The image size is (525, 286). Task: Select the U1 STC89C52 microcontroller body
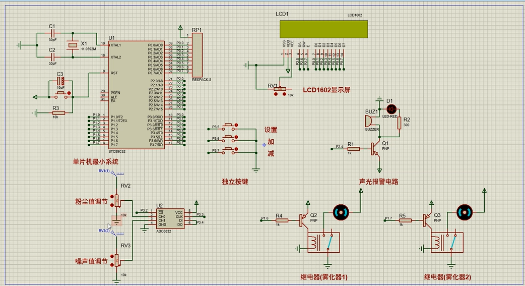pos(136,93)
